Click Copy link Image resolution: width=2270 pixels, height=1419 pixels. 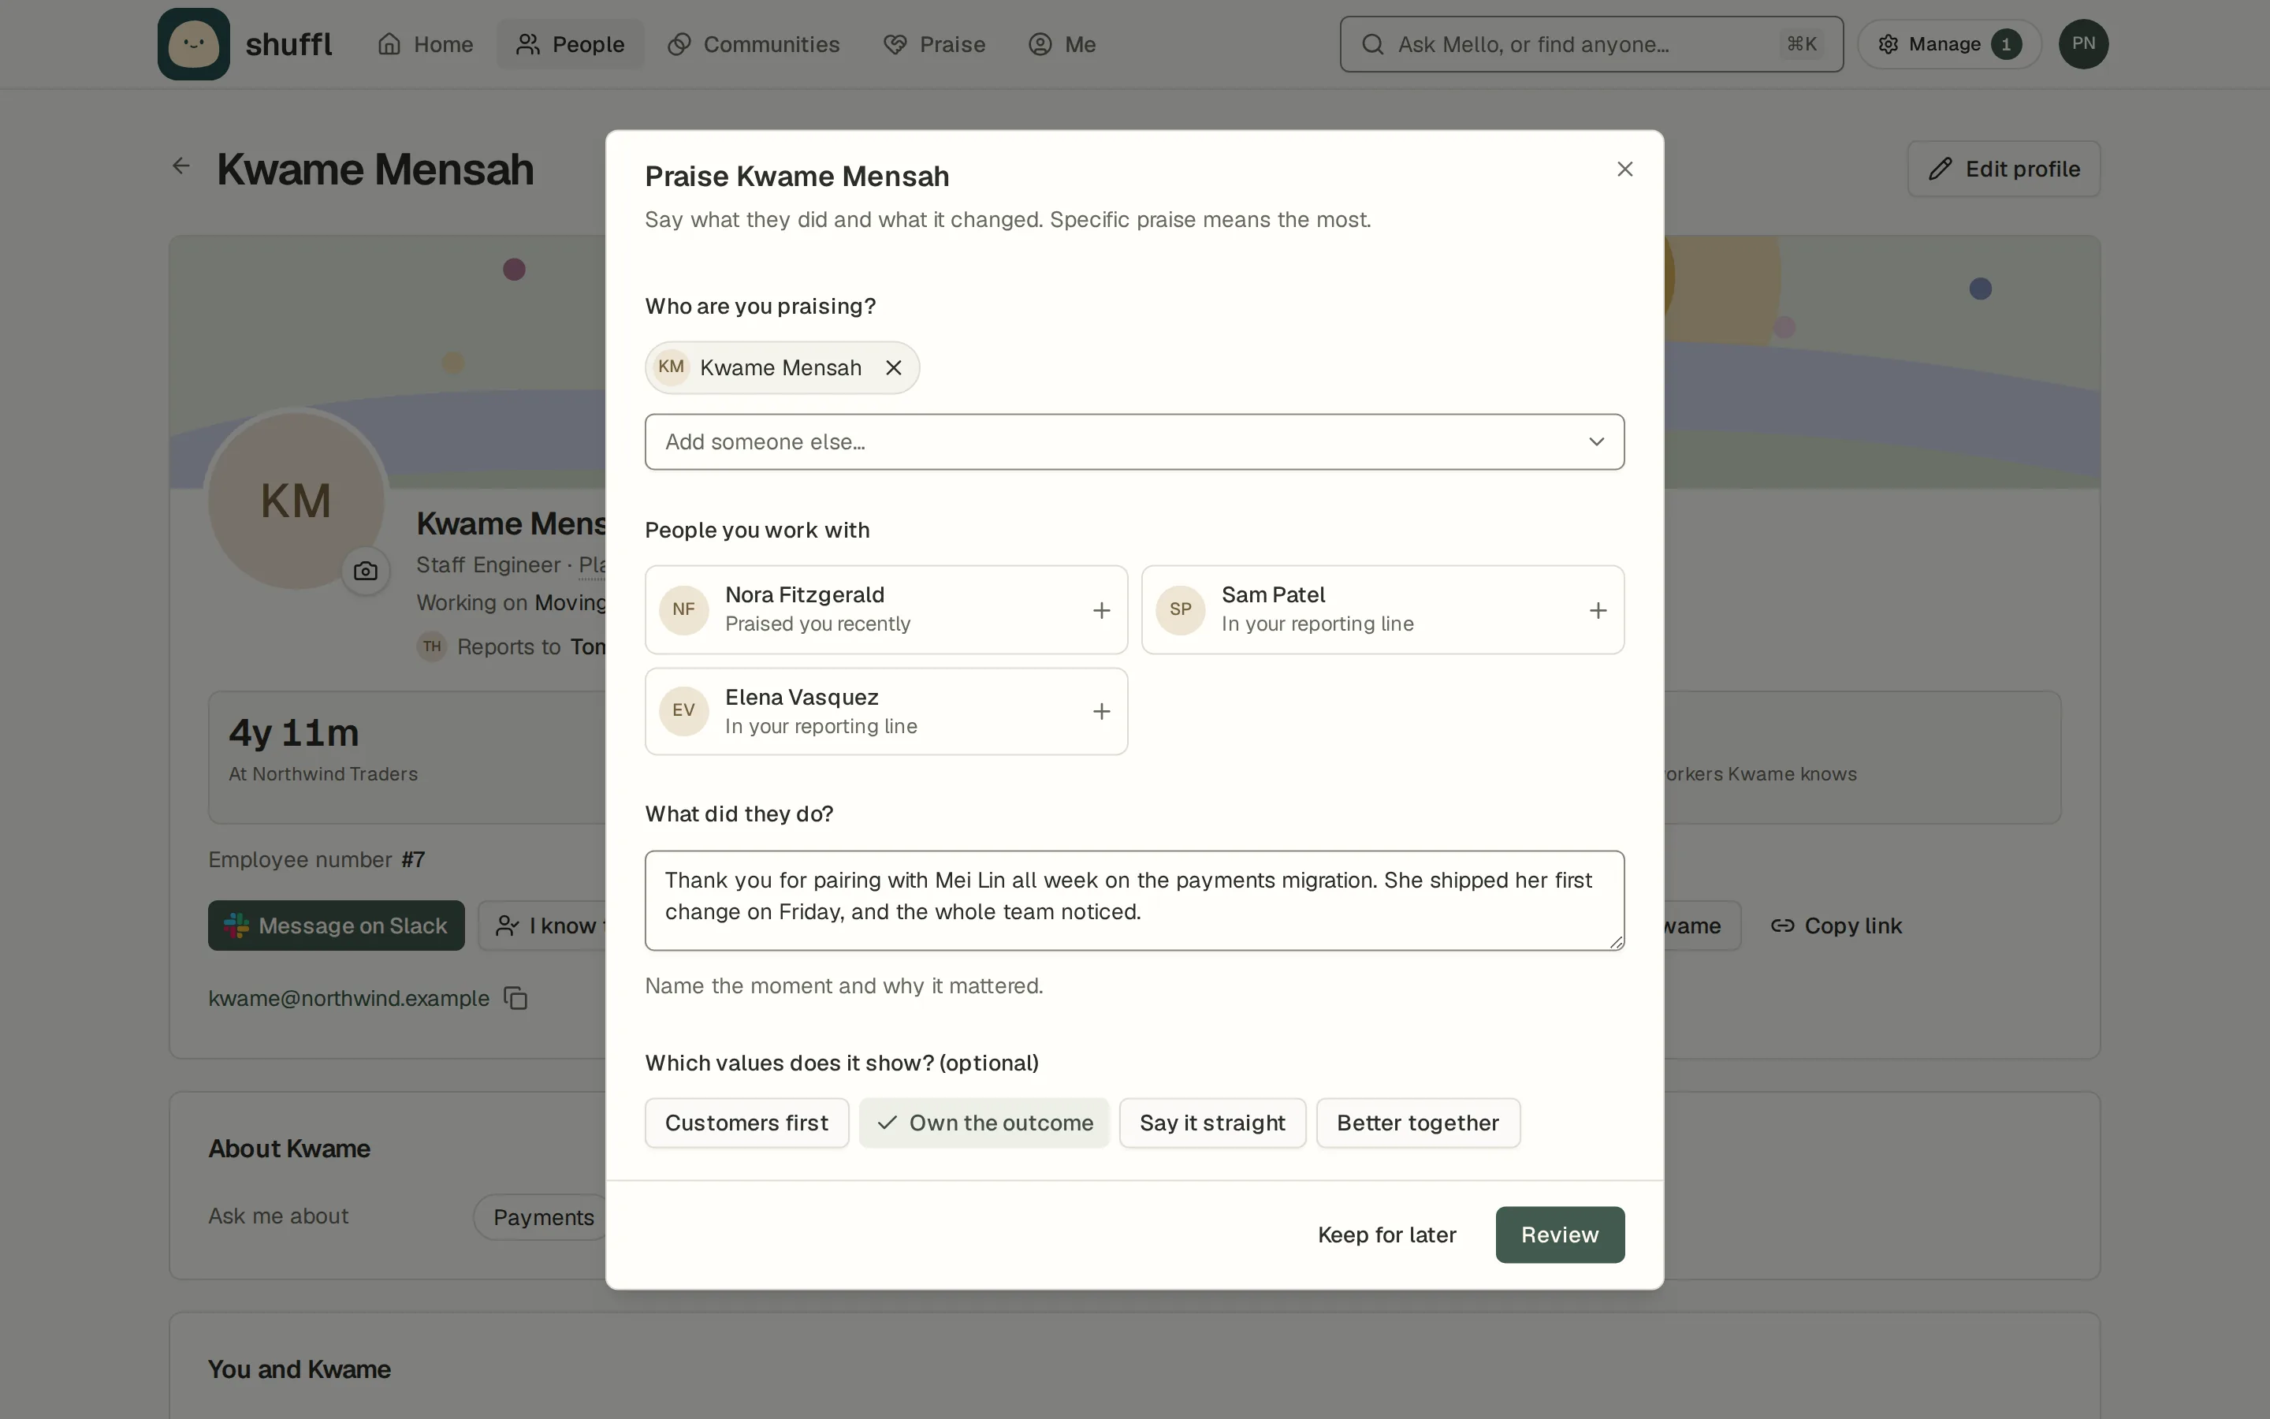pyautogui.click(x=1836, y=926)
